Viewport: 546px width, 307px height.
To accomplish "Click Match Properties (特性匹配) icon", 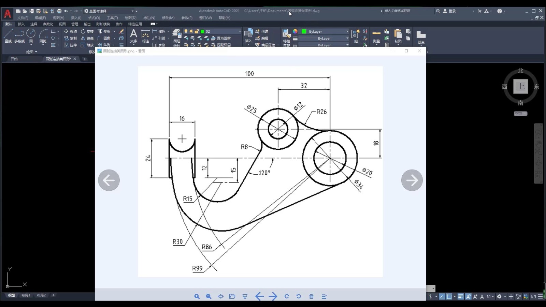I will coord(286,37).
